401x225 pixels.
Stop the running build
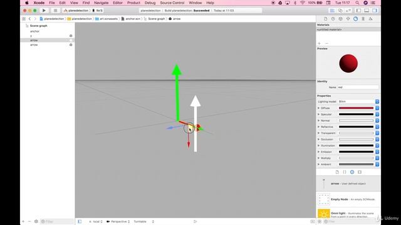point(55,11)
